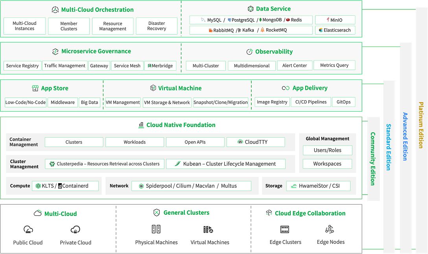
Task: Click the Cloud Native Foundation icon
Action: point(141,125)
